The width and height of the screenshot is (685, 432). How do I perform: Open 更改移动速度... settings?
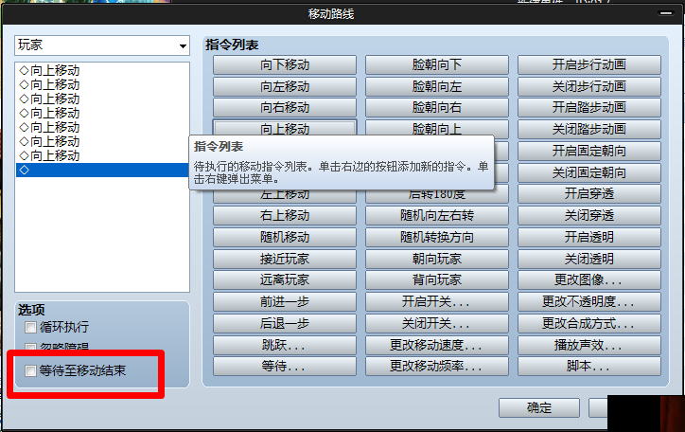437,346
